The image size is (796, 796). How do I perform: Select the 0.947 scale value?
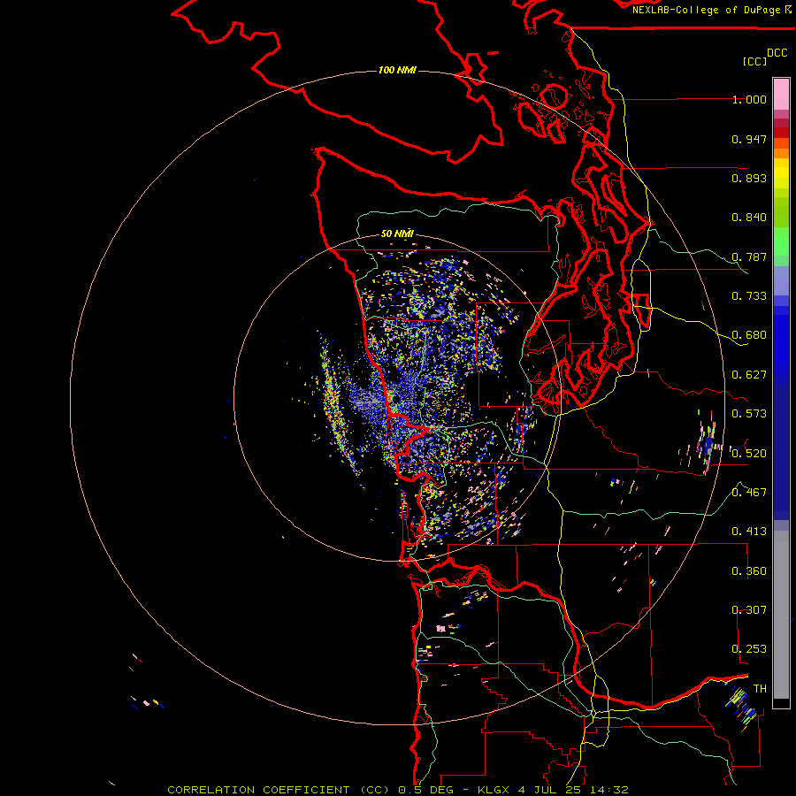click(x=749, y=139)
